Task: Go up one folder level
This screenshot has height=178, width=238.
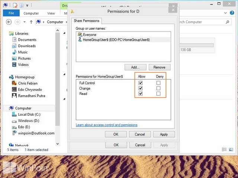Action: [31, 22]
